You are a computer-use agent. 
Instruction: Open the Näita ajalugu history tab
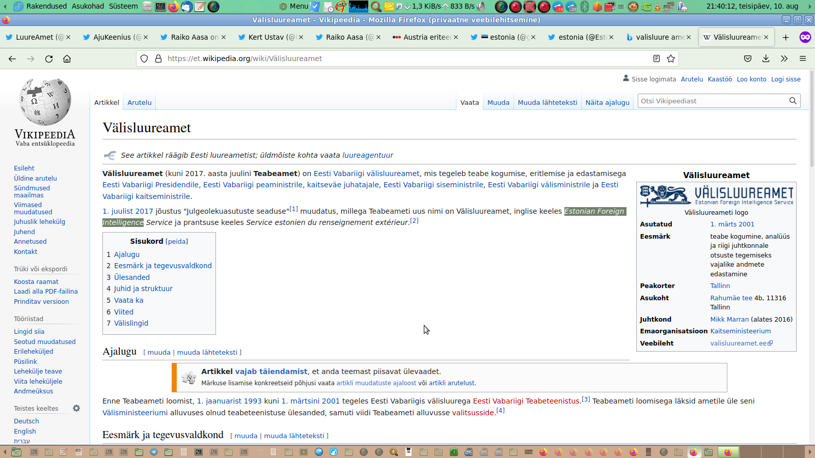click(607, 102)
